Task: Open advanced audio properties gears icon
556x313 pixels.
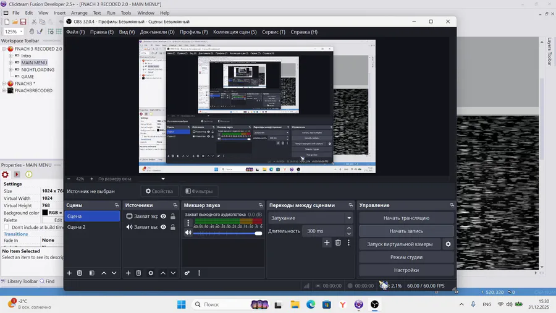Action: coord(187,273)
